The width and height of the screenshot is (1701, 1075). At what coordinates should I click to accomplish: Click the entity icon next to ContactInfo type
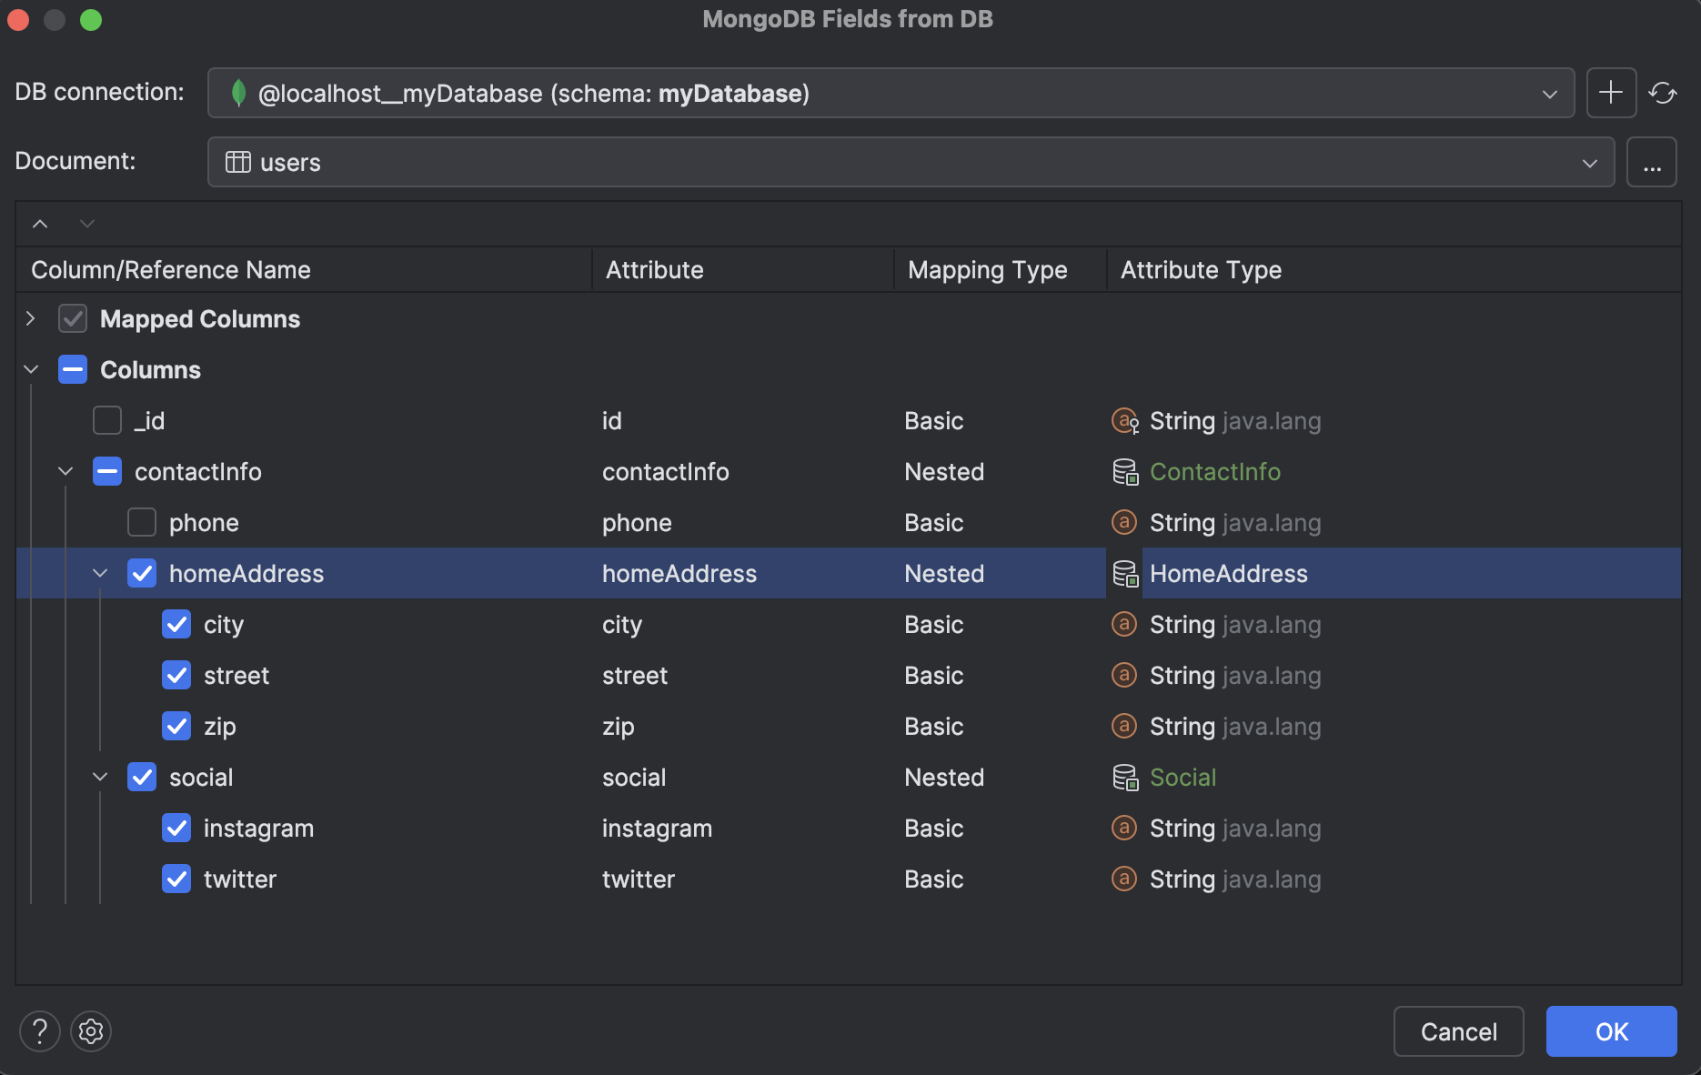click(x=1125, y=471)
